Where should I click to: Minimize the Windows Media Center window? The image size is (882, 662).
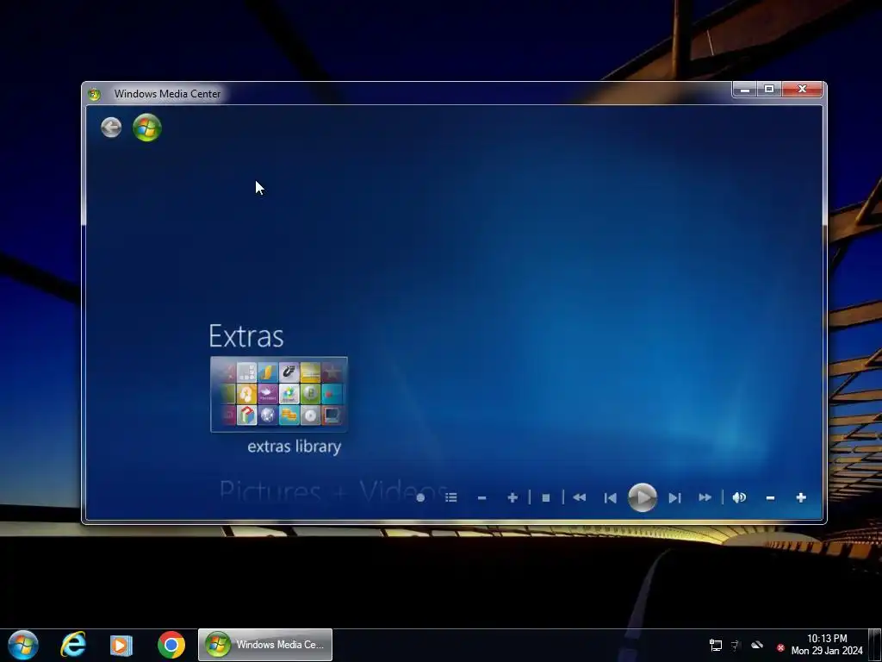point(744,90)
